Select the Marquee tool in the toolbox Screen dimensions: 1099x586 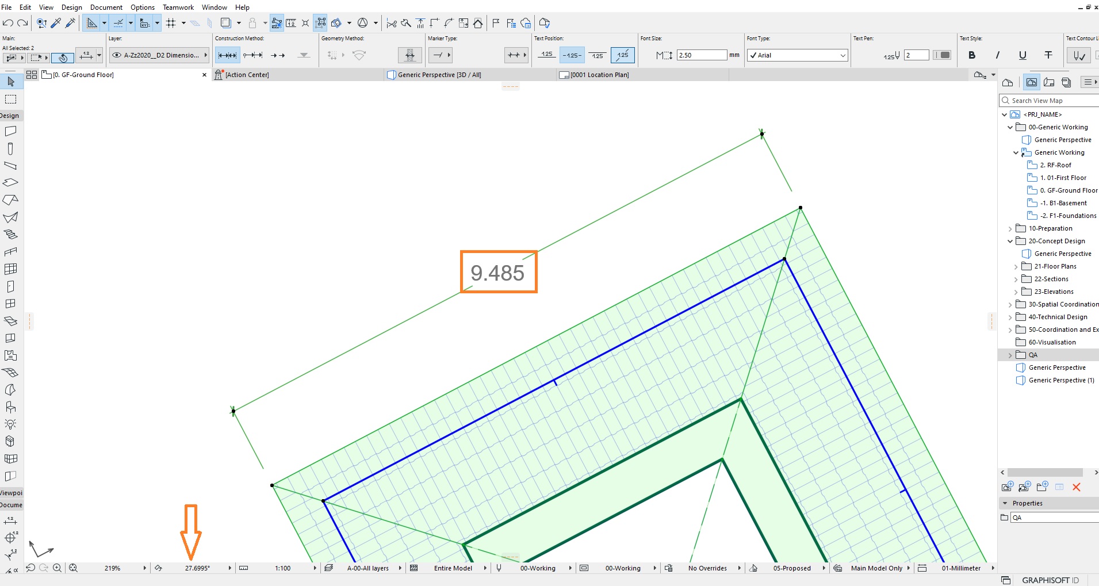[10, 99]
